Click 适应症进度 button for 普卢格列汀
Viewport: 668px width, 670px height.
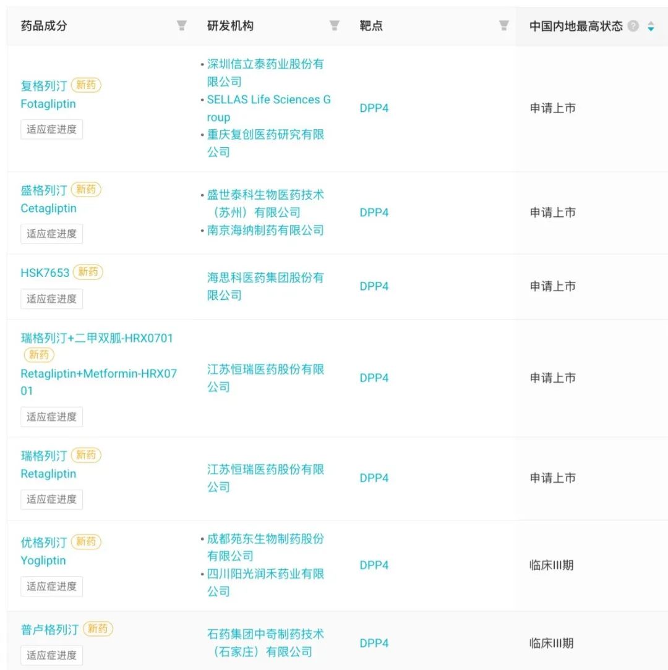tap(51, 655)
